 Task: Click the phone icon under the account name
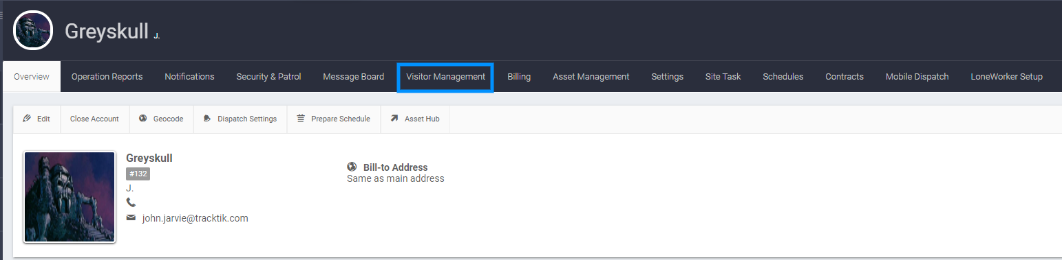(131, 202)
